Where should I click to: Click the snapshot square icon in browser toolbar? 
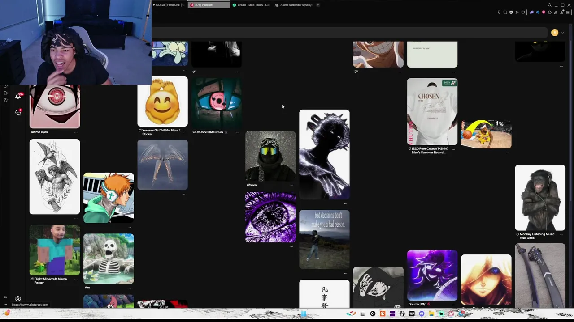click(x=505, y=13)
